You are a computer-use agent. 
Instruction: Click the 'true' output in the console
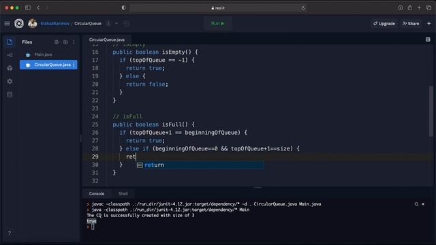point(91,221)
